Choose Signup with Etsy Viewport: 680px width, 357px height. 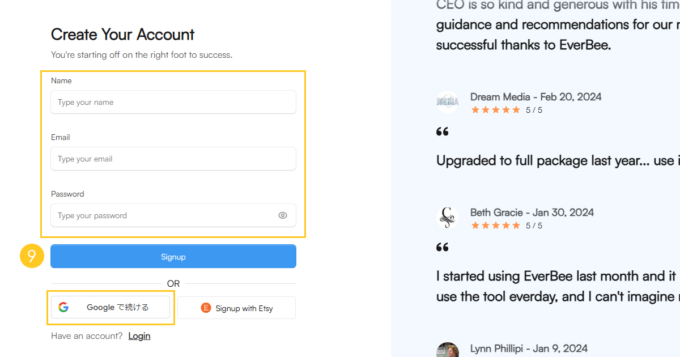pyautogui.click(x=237, y=308)
